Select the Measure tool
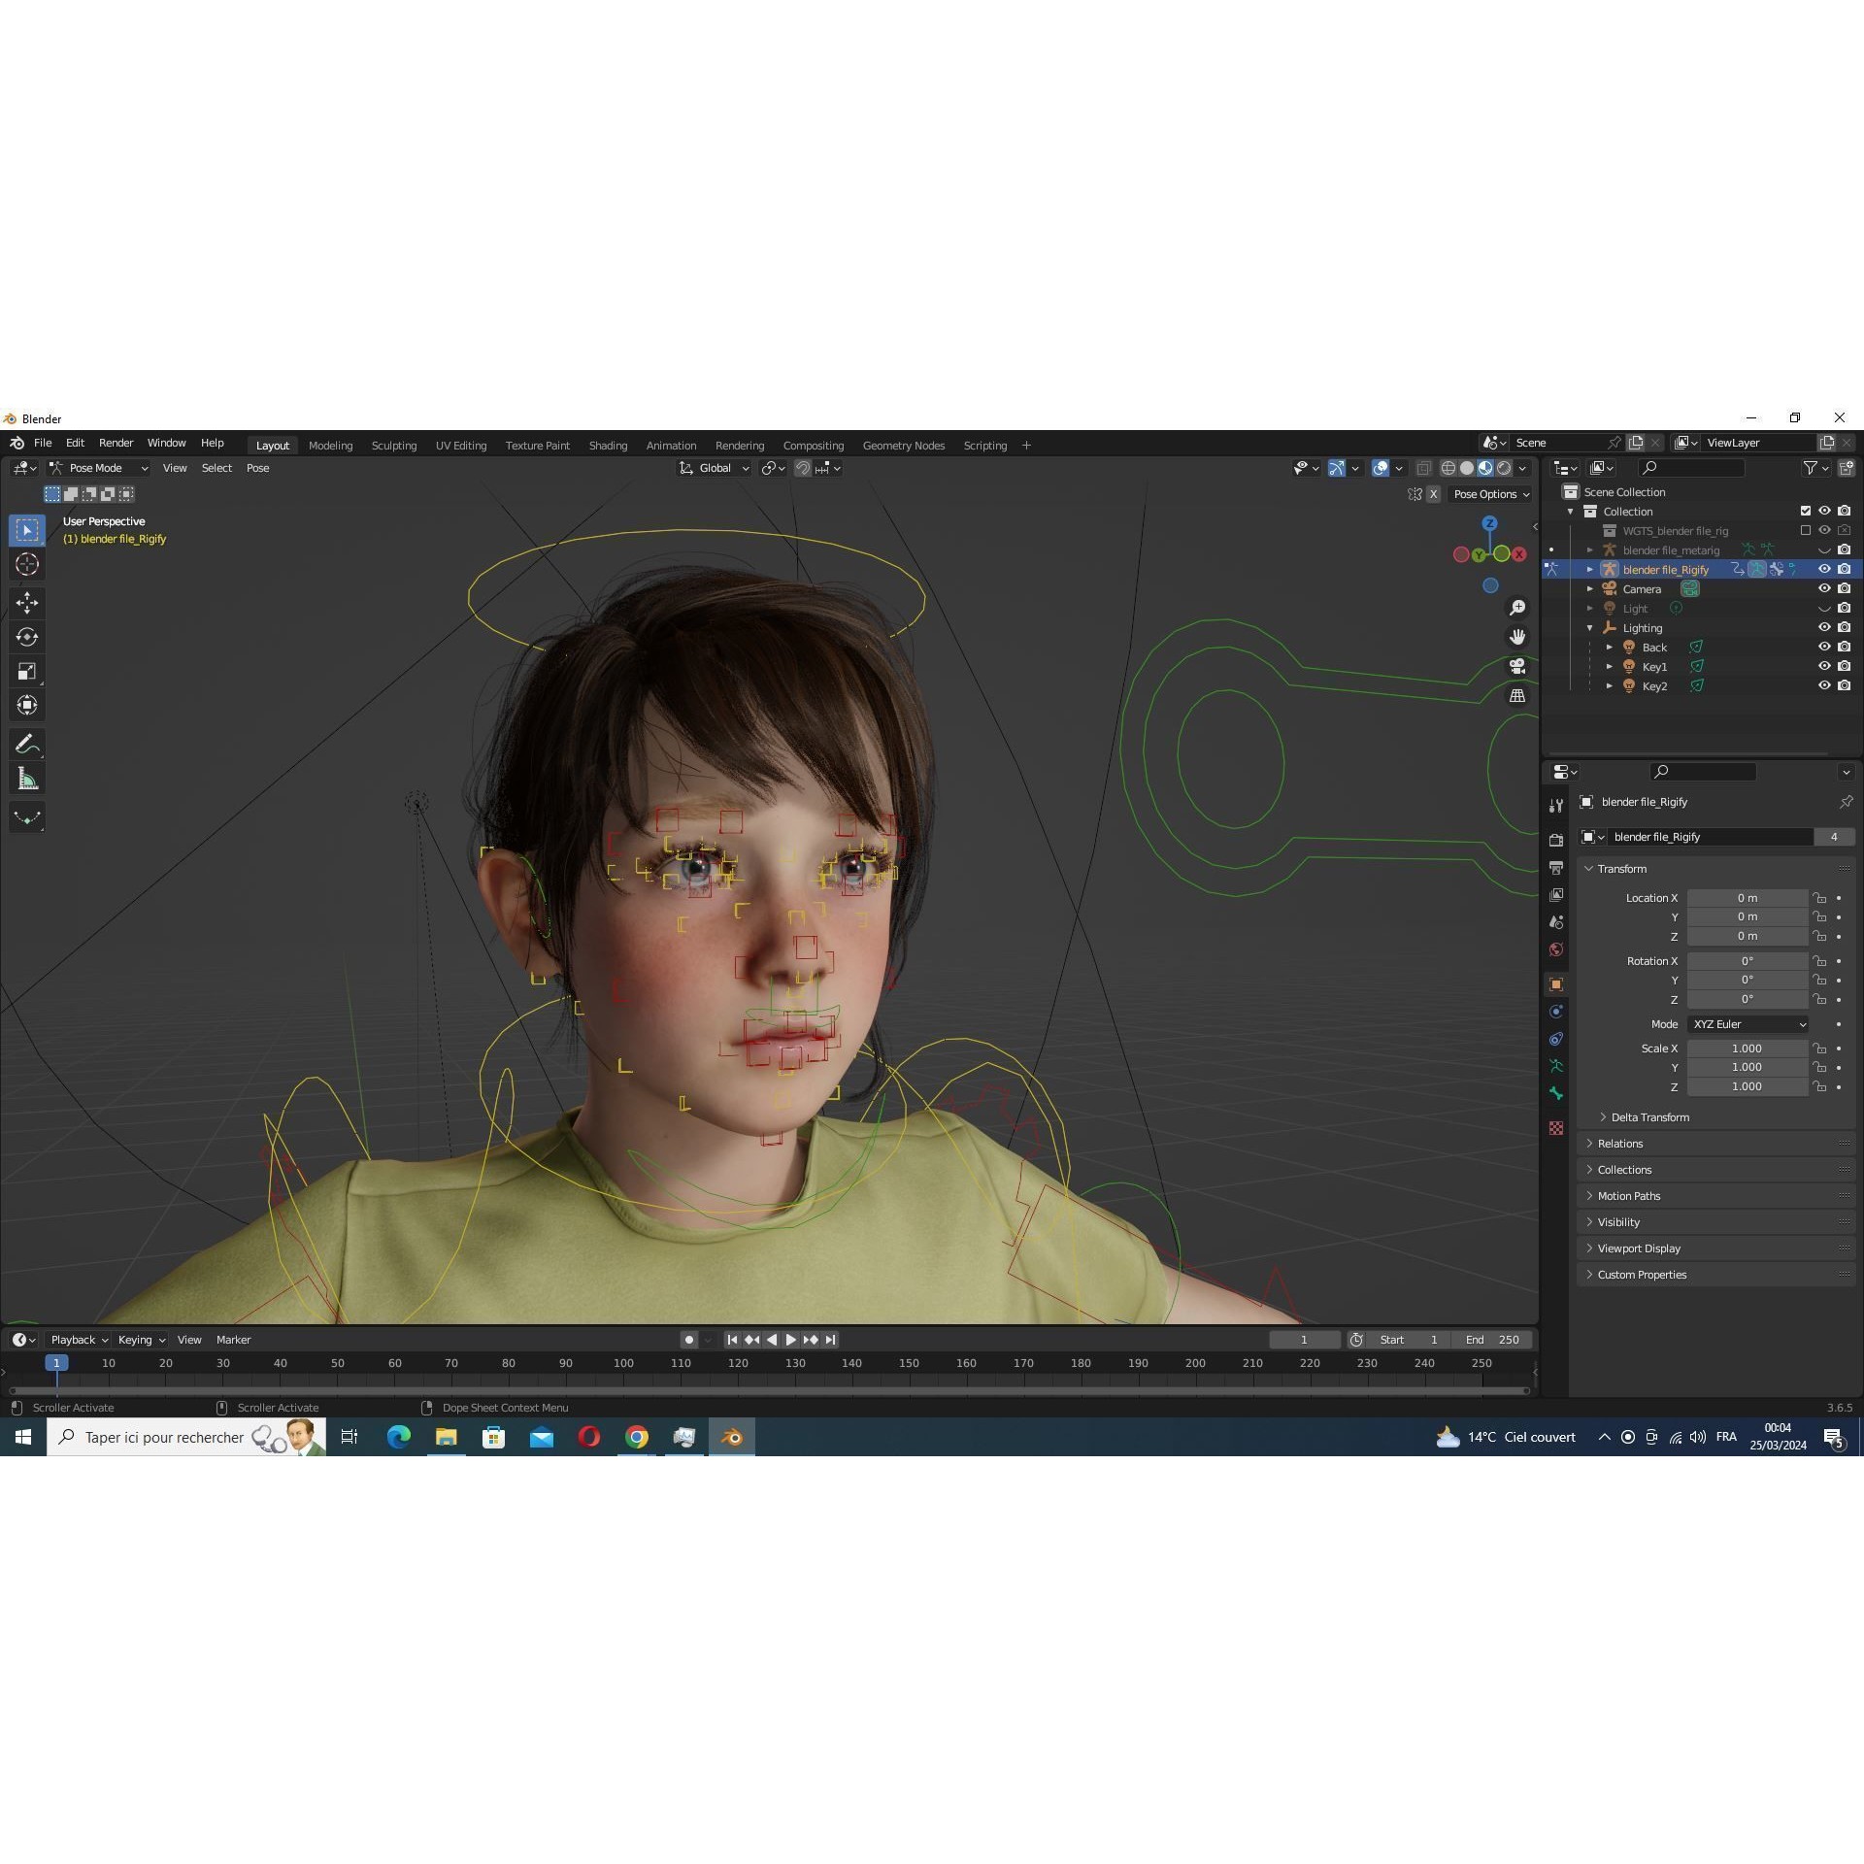This screenshot has height=1864, width=1864. pos(27,779)
